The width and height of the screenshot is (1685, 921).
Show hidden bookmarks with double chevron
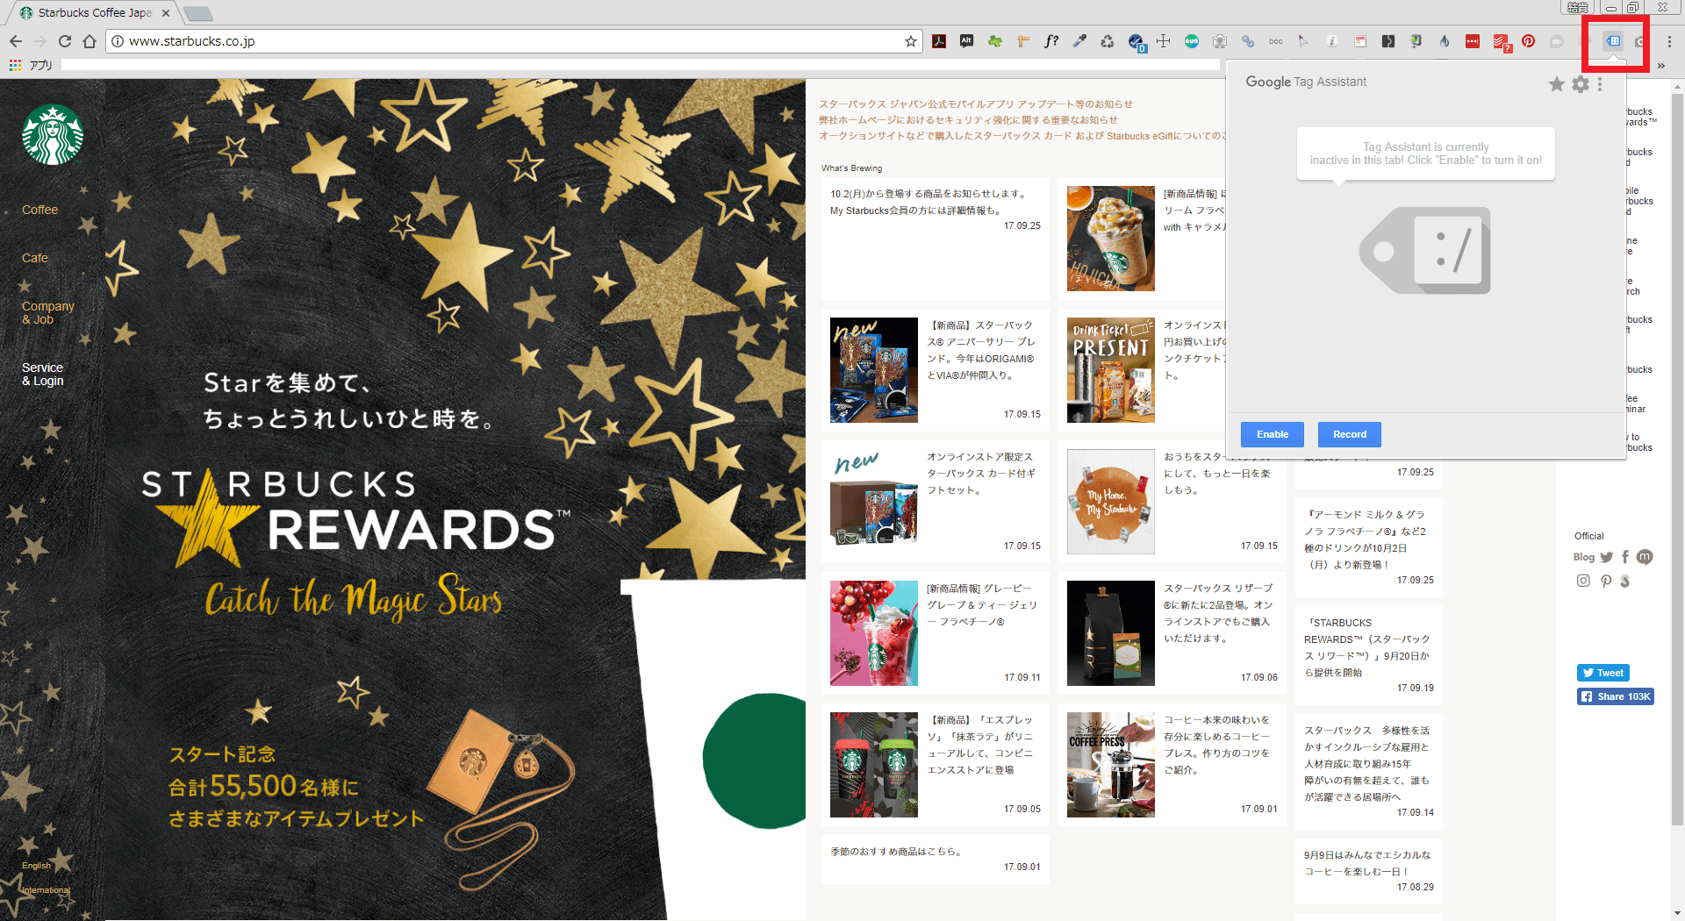(x=1660, y=66)
